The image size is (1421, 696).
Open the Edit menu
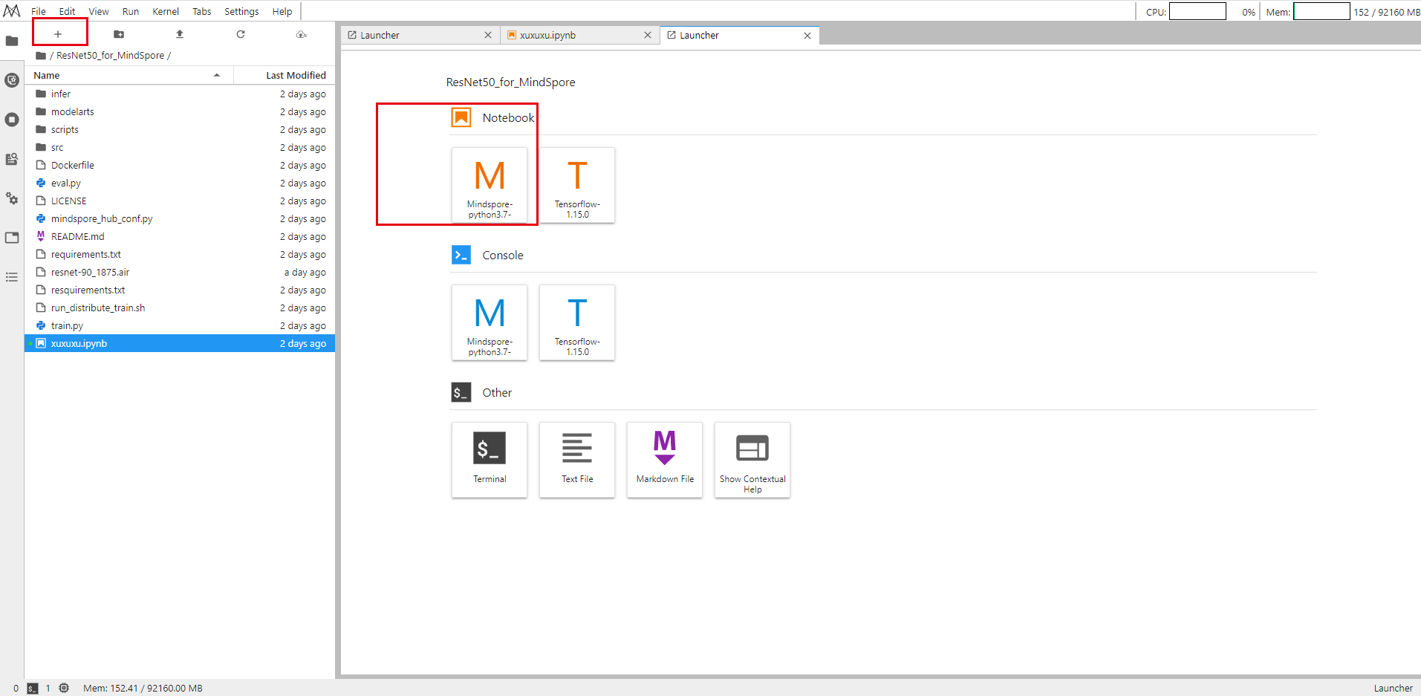(67, 11)
